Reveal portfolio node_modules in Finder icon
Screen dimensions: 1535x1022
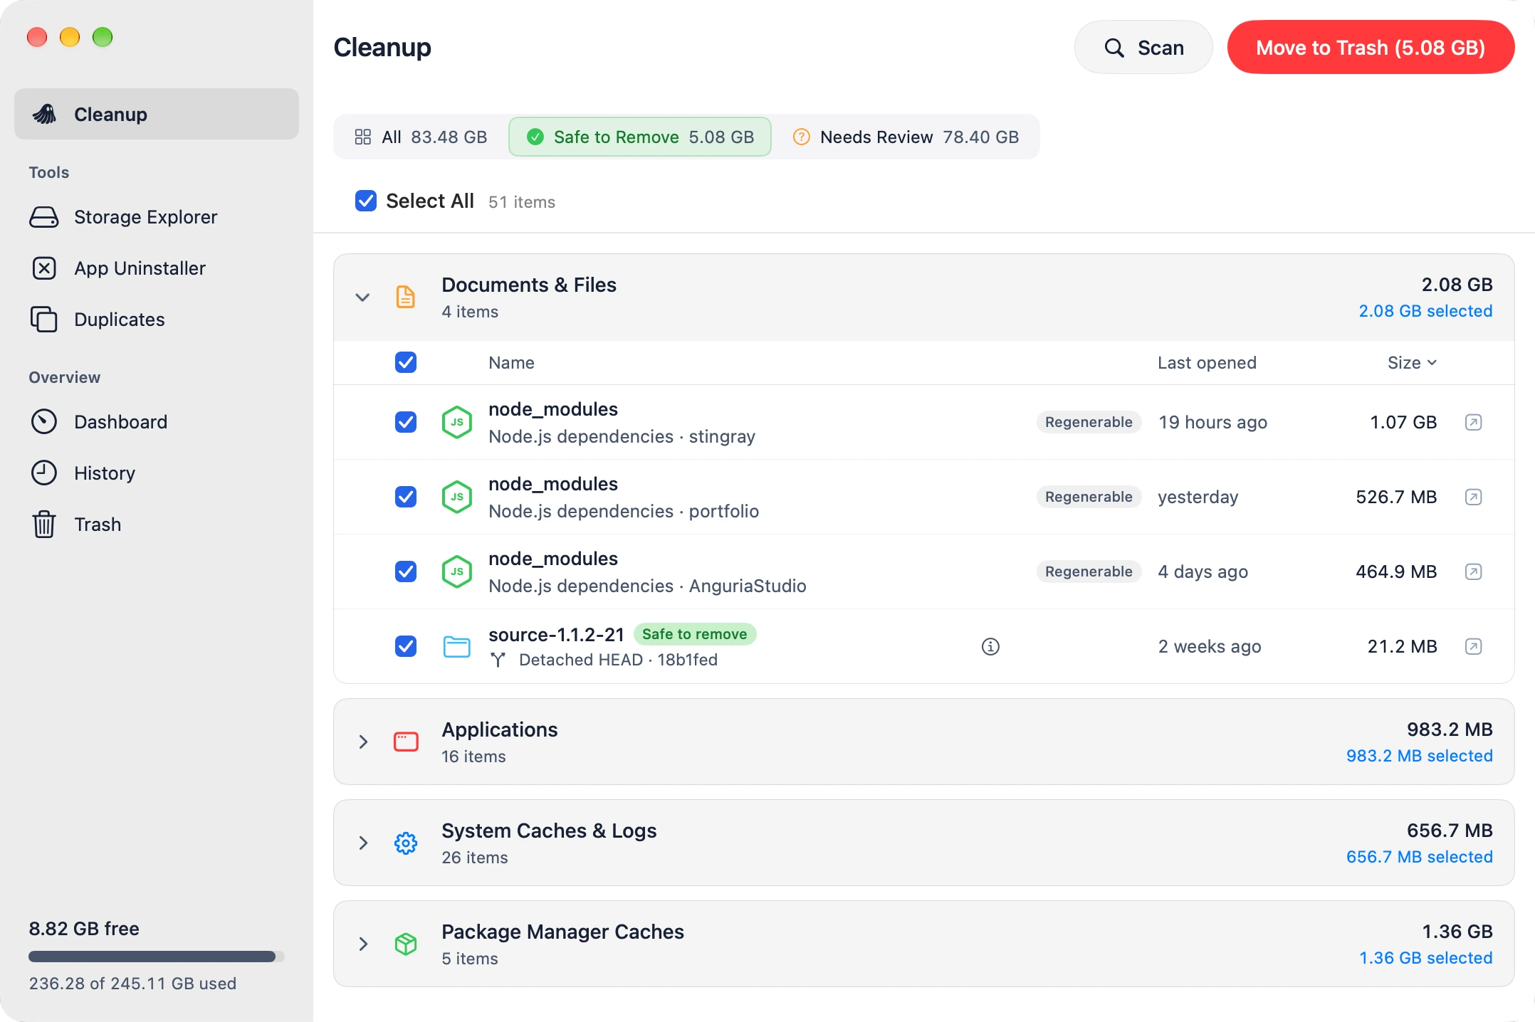(1473, 497)
